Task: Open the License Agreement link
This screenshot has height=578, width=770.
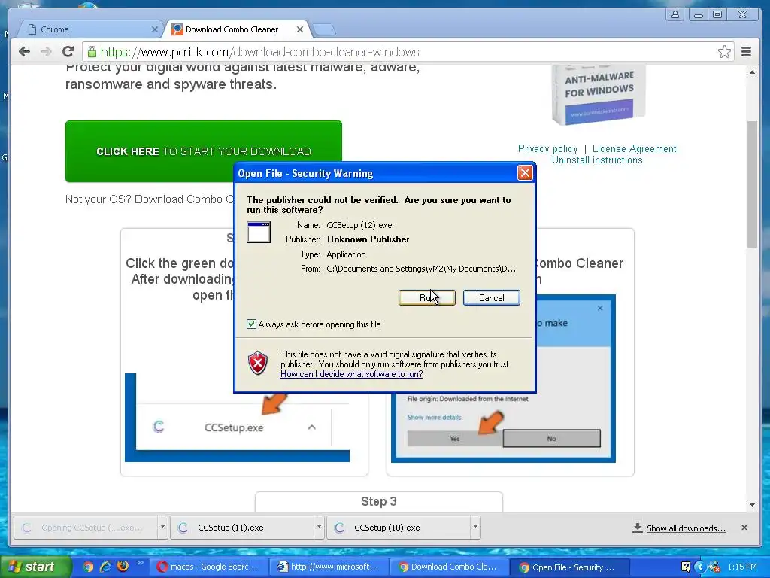Action: tap(634, 148)
